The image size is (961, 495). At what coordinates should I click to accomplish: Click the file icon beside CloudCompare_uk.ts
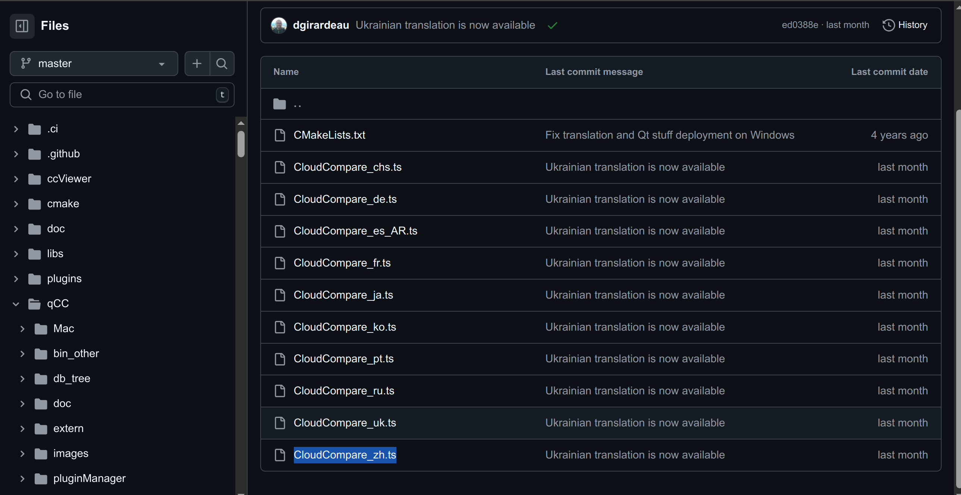280,423
